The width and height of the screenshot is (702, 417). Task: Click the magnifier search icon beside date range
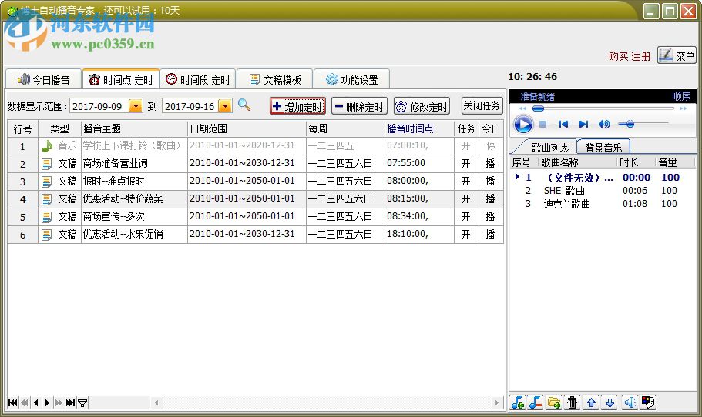click(x=244, y=105)
